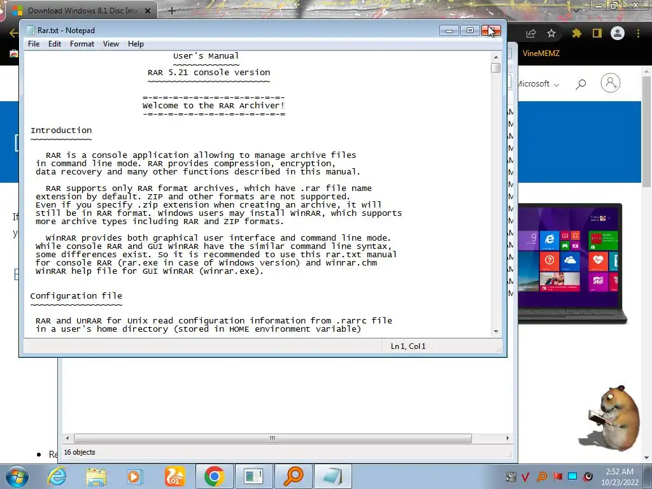Expand the All Microsoft dropdown
This screenshot has height=489, width=652.
pyautogui.click(x=539, y=83)
